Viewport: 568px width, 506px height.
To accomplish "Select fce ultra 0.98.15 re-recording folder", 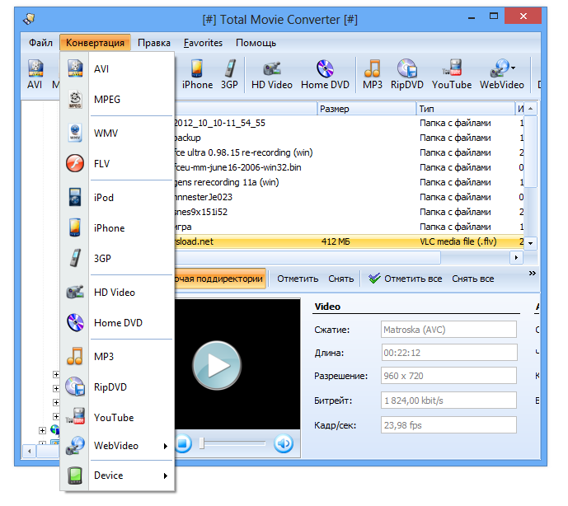I will (349, 152).
